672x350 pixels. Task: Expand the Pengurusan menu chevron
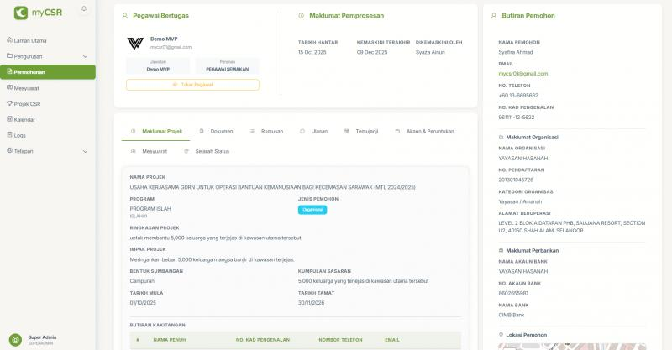click(84, 56)
